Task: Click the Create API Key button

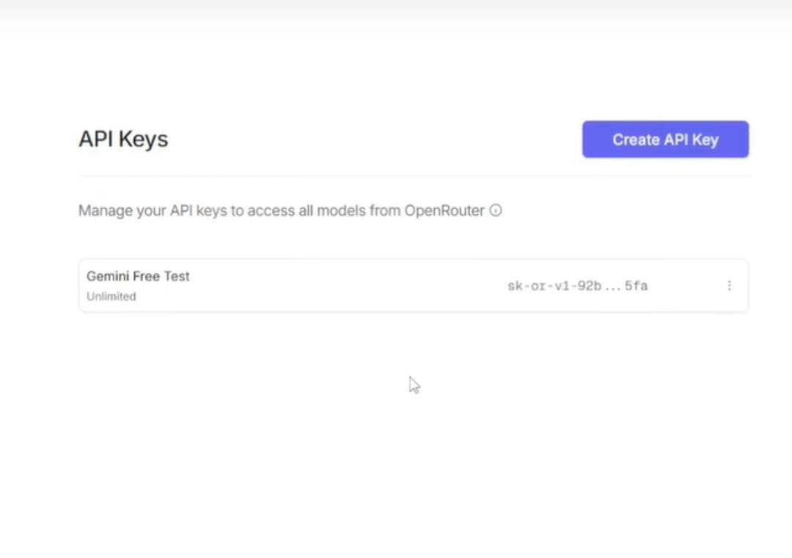Action: (665, 139)
